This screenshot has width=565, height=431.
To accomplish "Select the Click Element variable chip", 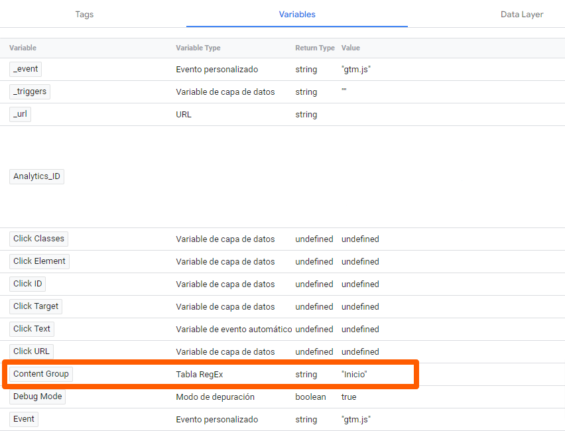I will coord(39,261).
